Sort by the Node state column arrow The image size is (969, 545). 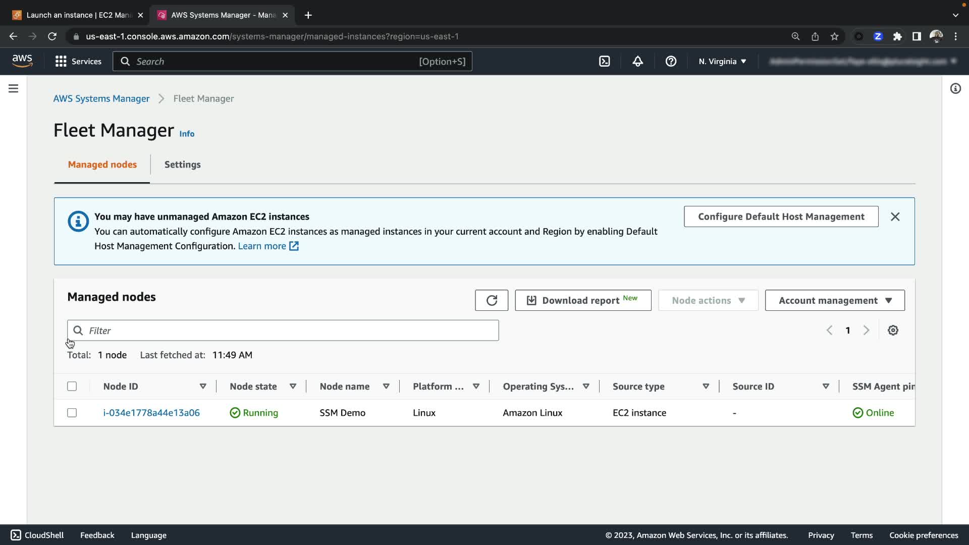(293, 386)
